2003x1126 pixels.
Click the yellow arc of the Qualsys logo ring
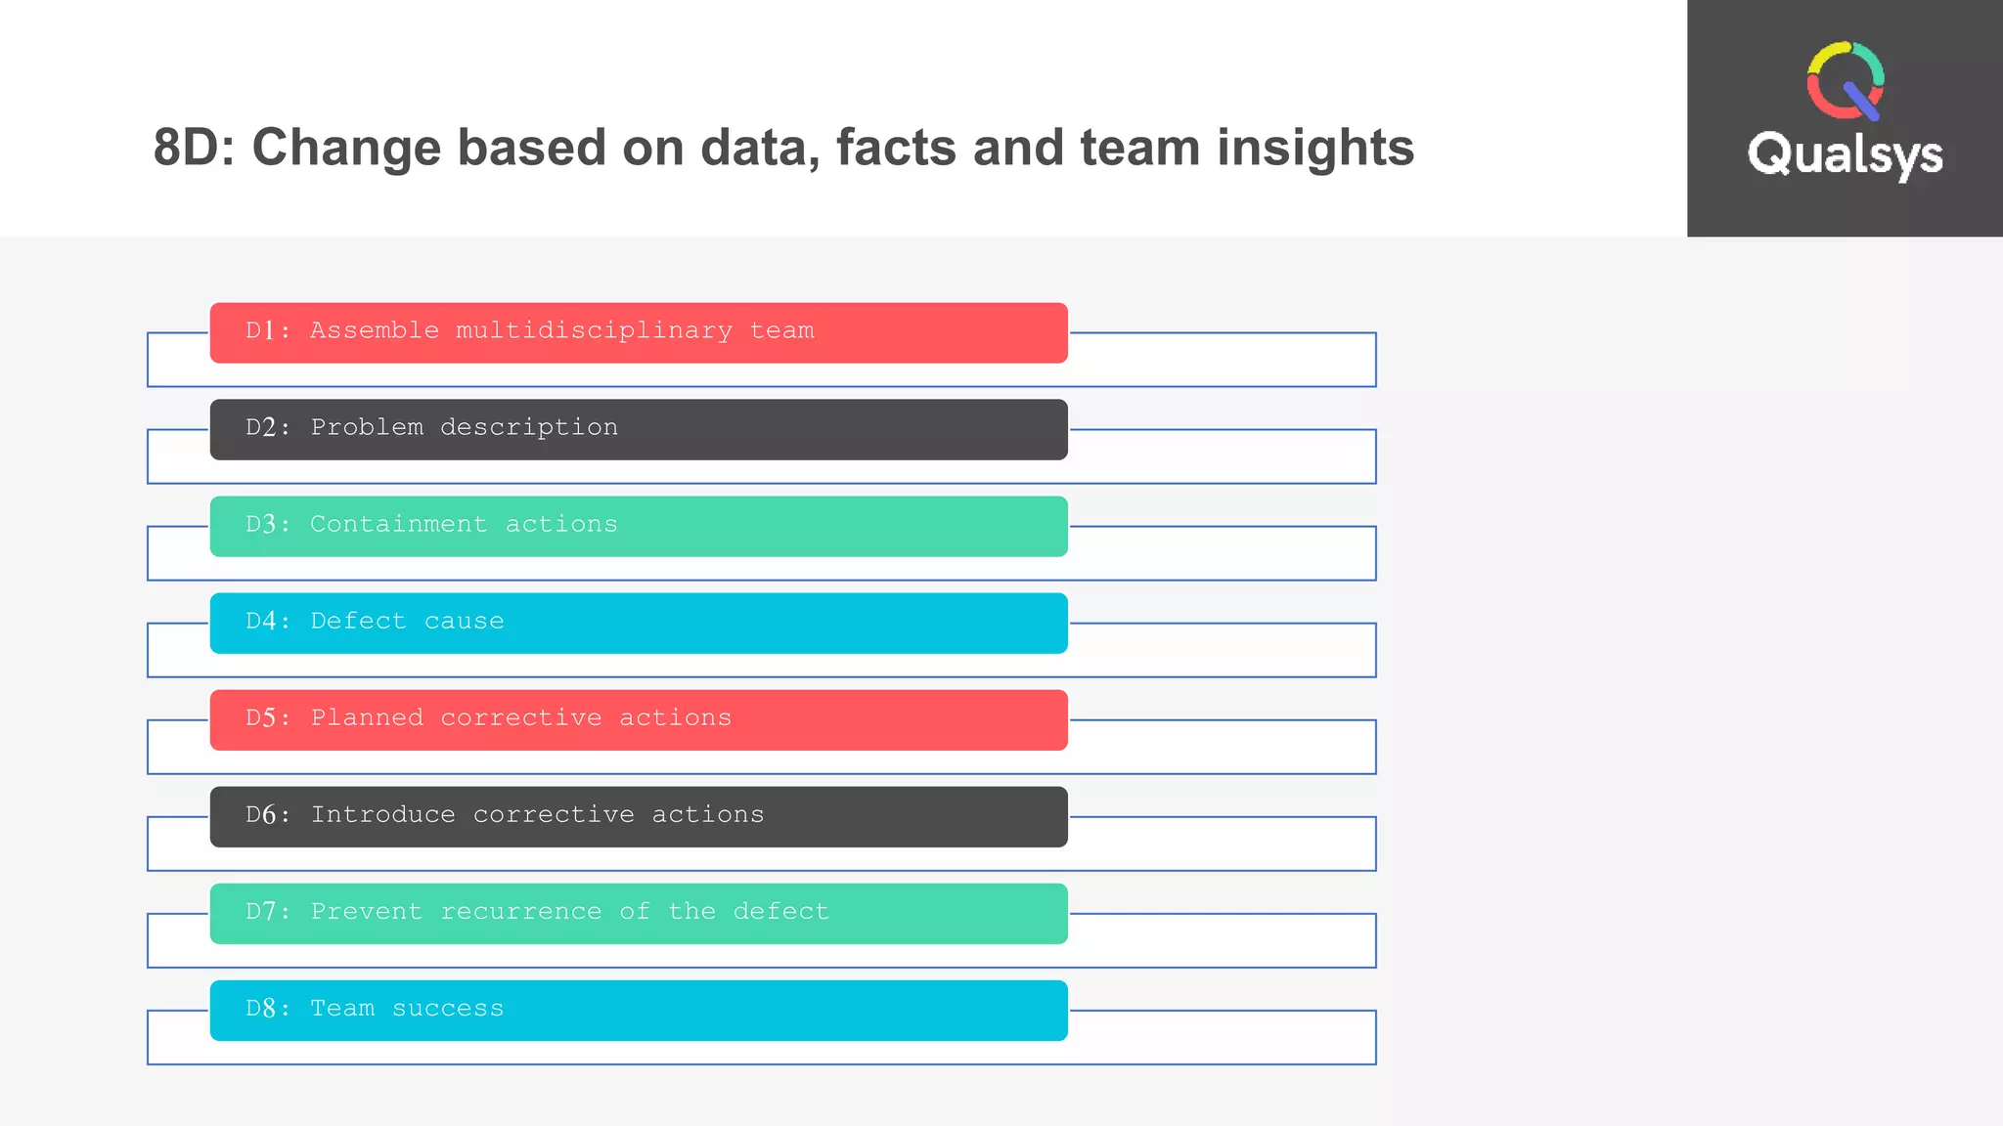coord(1823,57)
